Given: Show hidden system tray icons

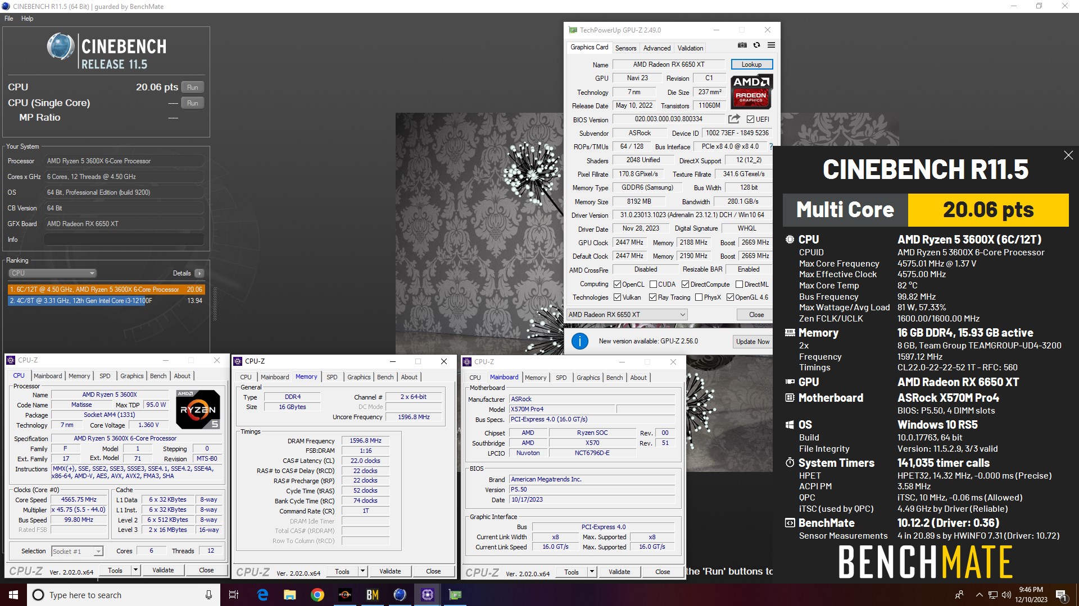Looking at the screenshot, I should [x=980, y=595].
